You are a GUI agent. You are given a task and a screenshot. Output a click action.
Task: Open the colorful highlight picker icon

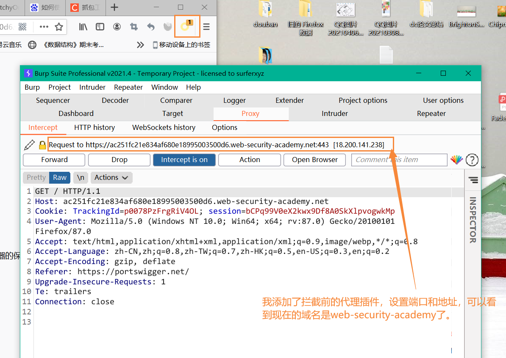click(x=456, y=160)
